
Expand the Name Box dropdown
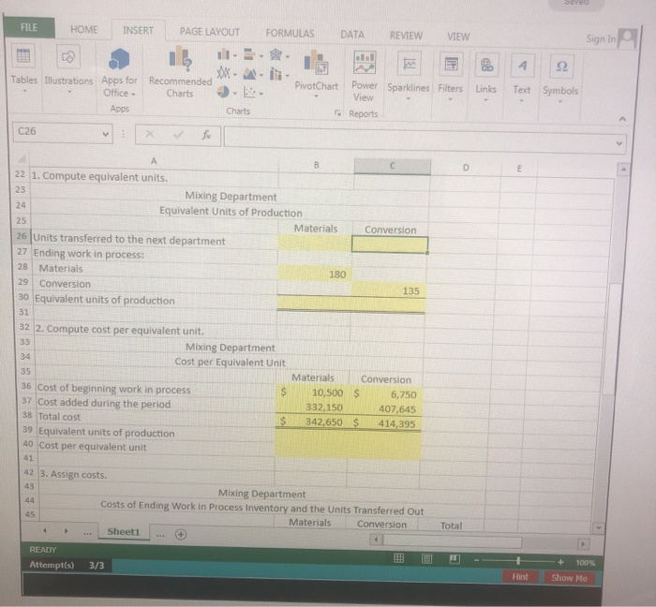[x=105, y=134]
